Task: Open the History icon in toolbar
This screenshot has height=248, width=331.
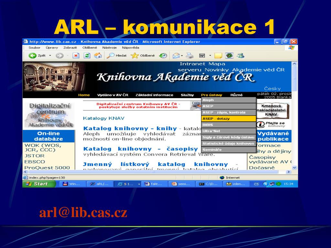Action: point(163,56)
